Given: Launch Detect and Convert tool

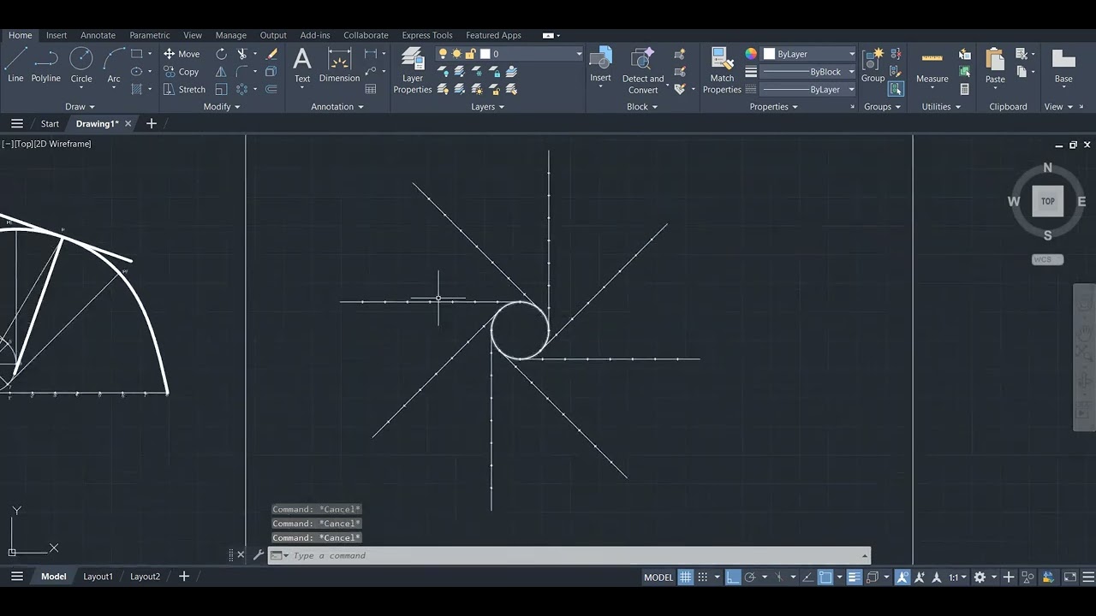Looking at the screenshot, I should pos(643,70).
